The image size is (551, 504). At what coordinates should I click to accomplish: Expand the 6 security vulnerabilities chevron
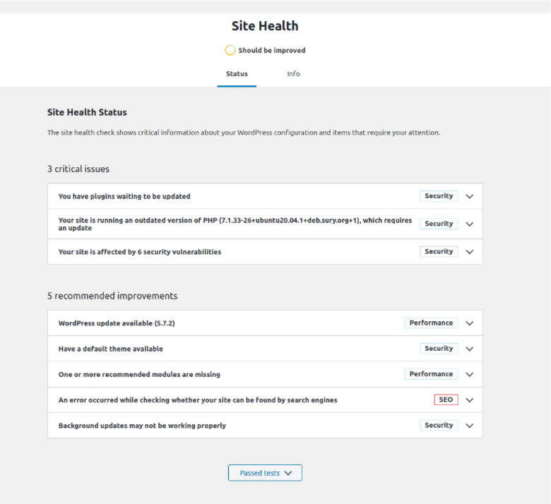470,252
